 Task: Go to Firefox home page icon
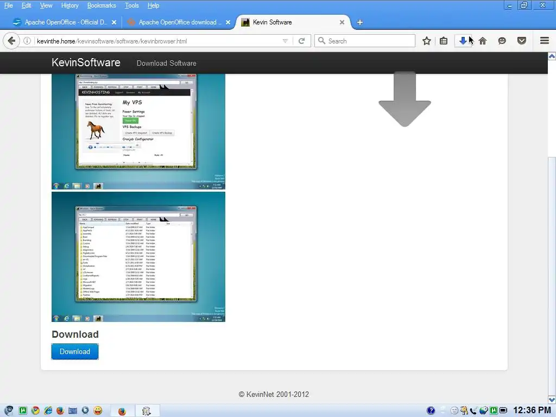[483, 41]
